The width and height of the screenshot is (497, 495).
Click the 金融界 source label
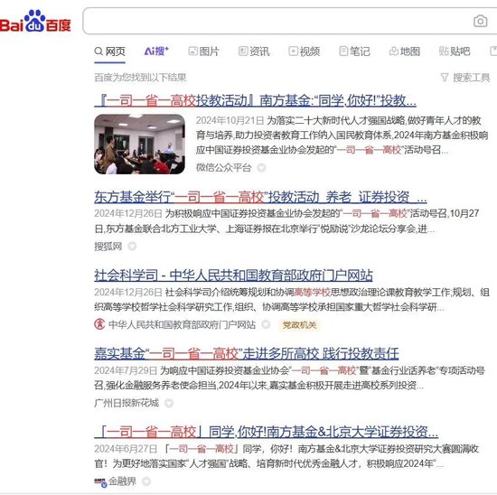point(122,481)
